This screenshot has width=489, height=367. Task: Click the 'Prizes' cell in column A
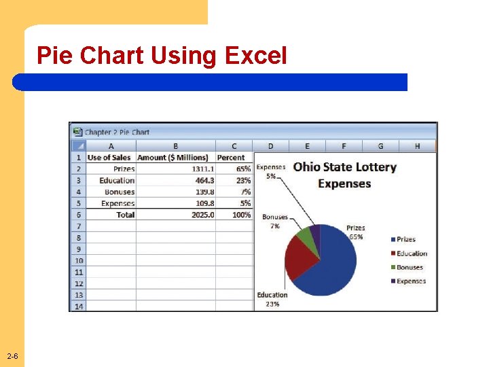pyautogui.click(x=111, y=169)
